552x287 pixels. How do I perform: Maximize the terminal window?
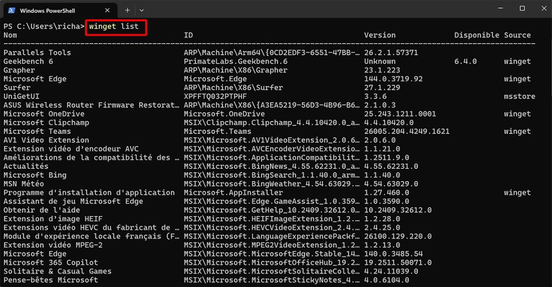(522, 9)
